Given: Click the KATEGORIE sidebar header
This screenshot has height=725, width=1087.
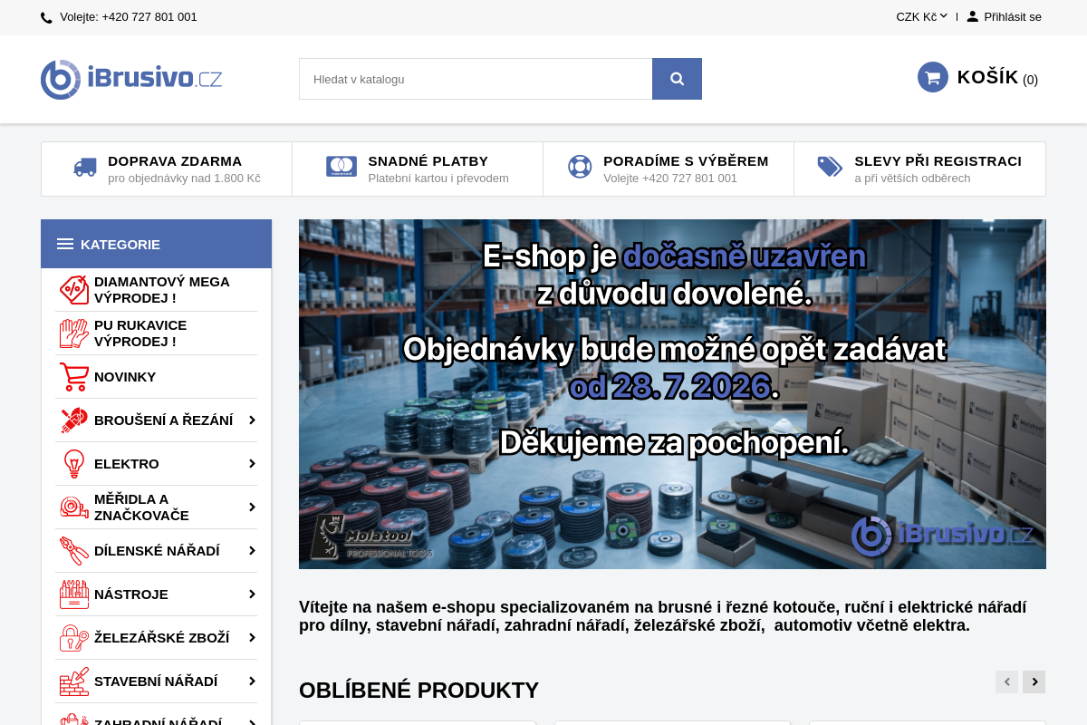Looking at the screenshot, I should [156, 244].
